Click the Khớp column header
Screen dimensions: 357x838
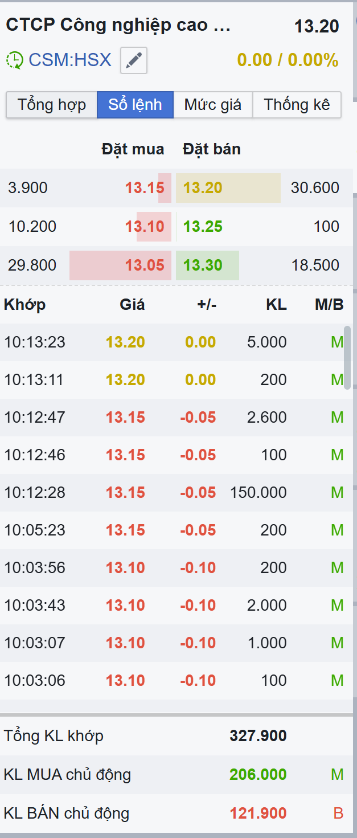click(24, 305)
